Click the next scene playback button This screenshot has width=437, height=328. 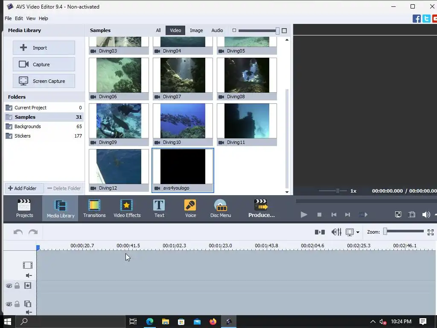pos(363,214)
